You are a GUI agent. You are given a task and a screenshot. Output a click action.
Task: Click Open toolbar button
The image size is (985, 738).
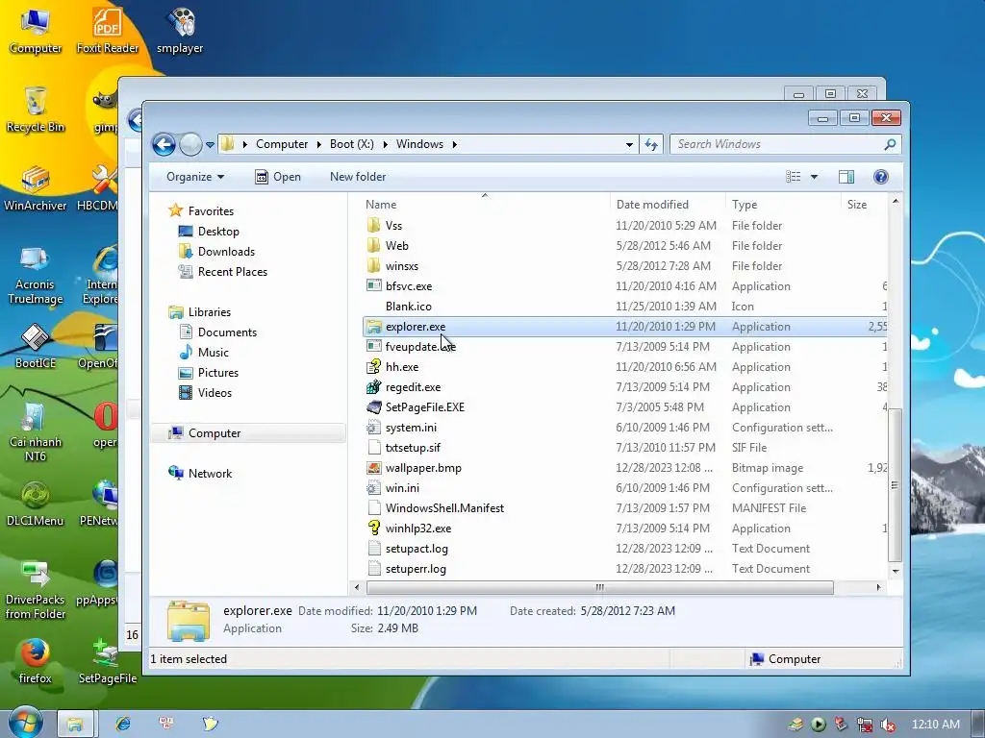(x=278, y=177)
